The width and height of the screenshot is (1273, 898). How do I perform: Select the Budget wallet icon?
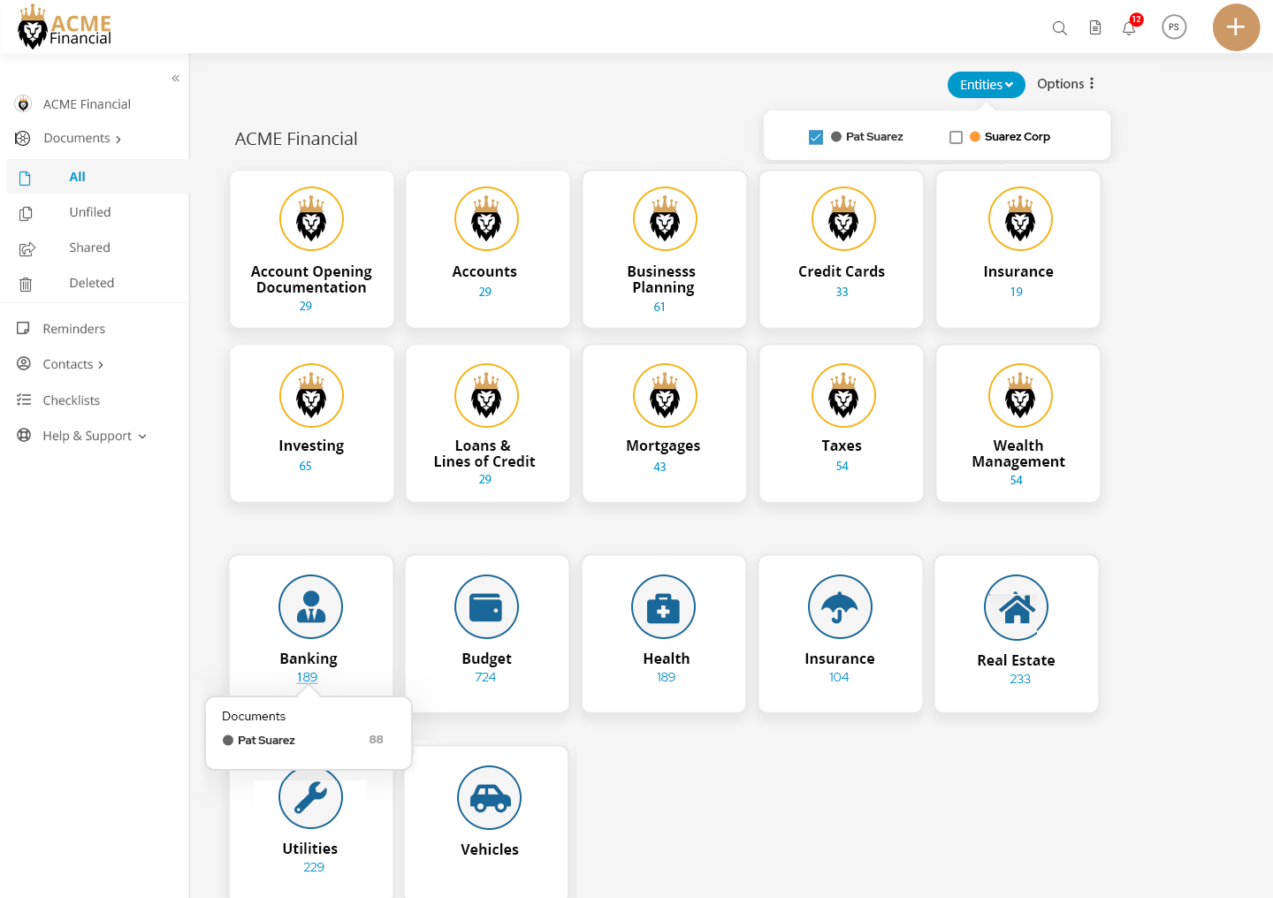coord(486,607)
